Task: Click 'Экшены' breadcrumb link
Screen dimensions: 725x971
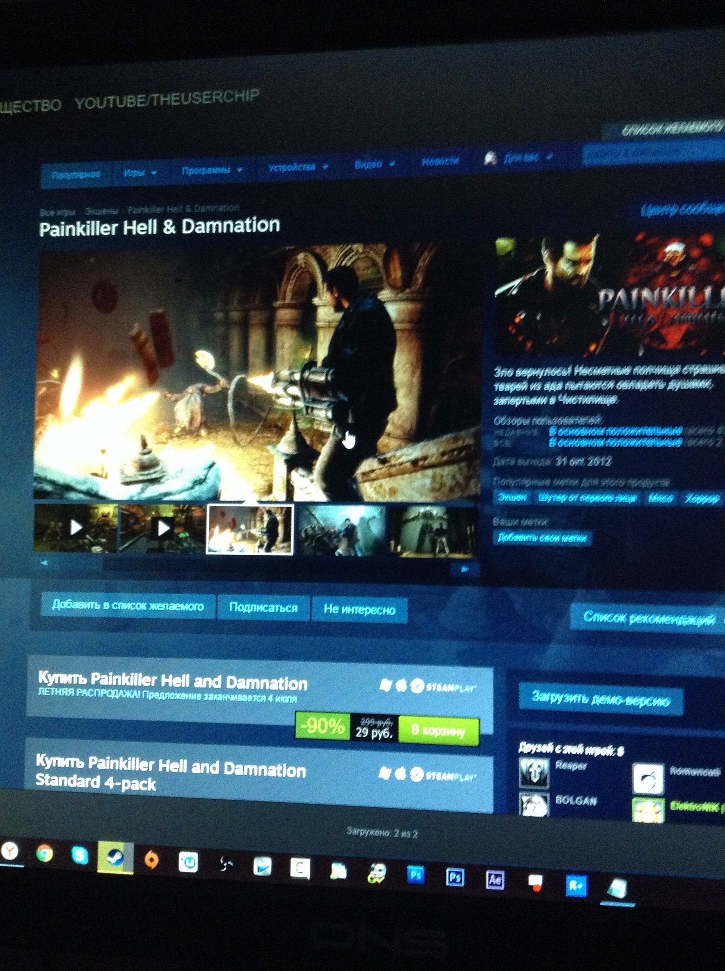Action: pyautogui.click(x=101, y=211)
